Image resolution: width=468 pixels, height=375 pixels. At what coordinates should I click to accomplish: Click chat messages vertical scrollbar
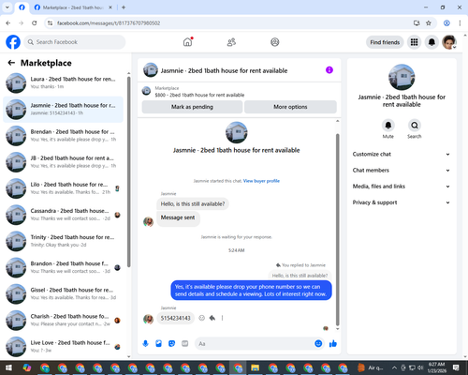coord(337,230)
